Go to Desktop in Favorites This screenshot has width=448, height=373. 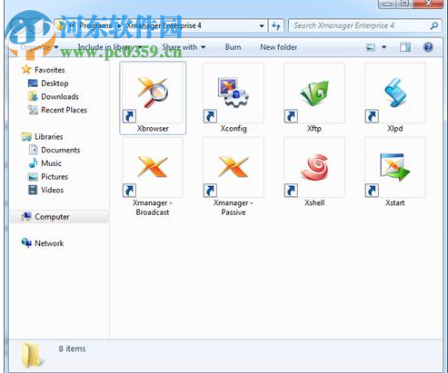pyautogui.click(x=48, y=83)
